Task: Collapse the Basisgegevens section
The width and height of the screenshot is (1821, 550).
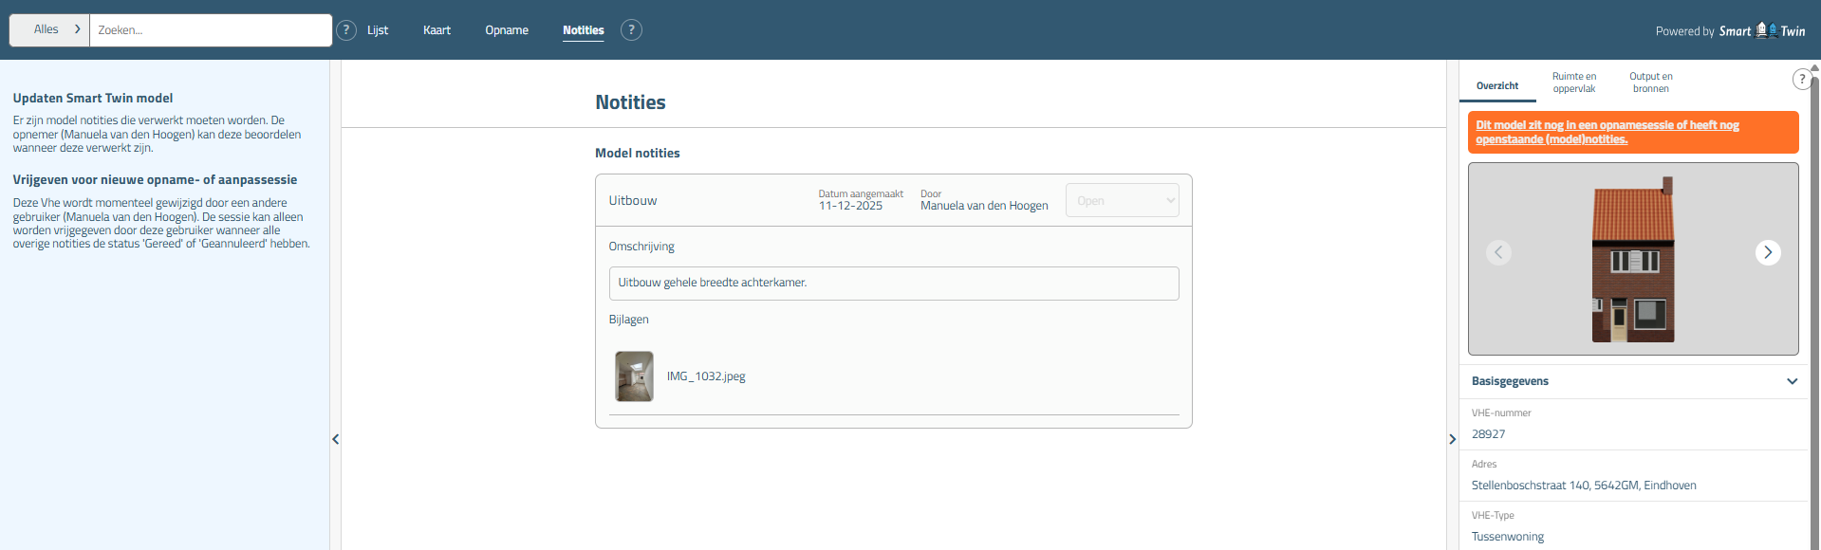Action: pyautogui.click(x=1792, y=381)
